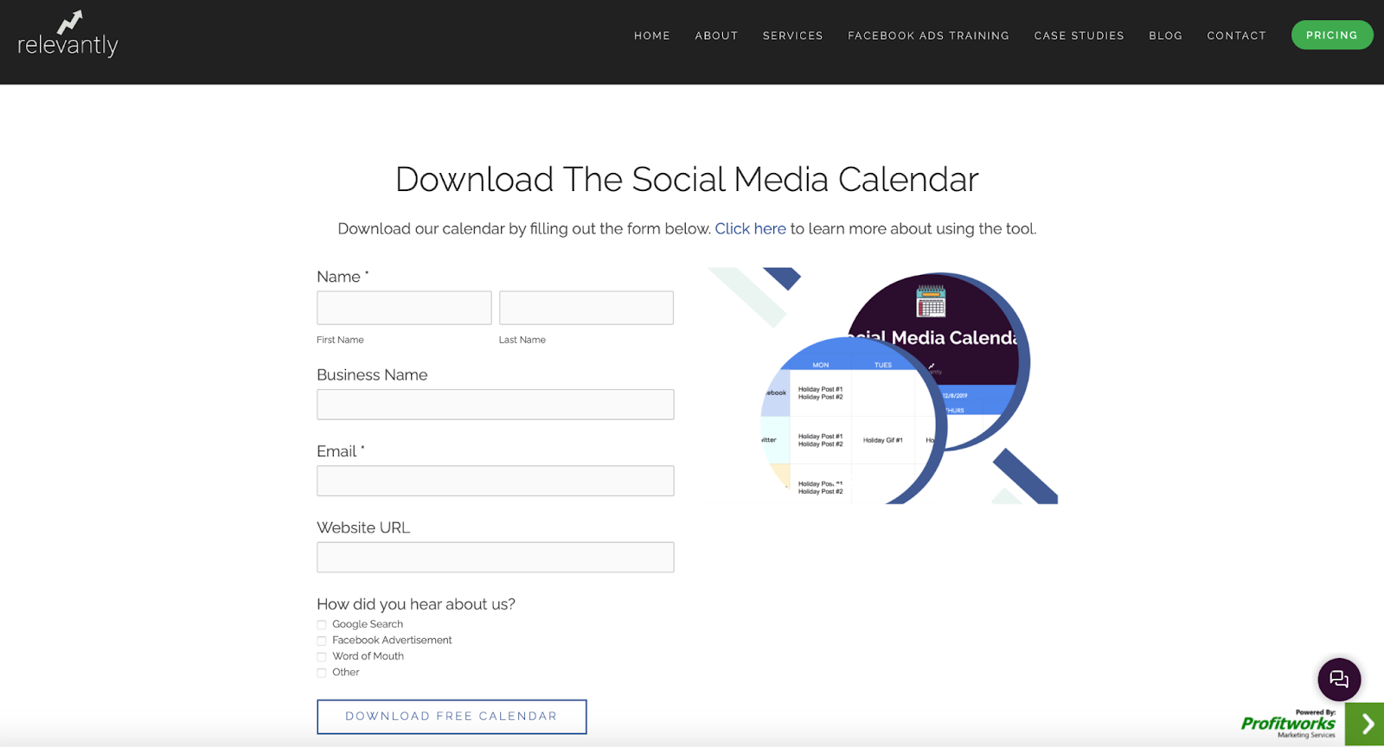Click the Profitworks Marketing Services logo
The image size is (1384, 747).
coord(1289,725)
